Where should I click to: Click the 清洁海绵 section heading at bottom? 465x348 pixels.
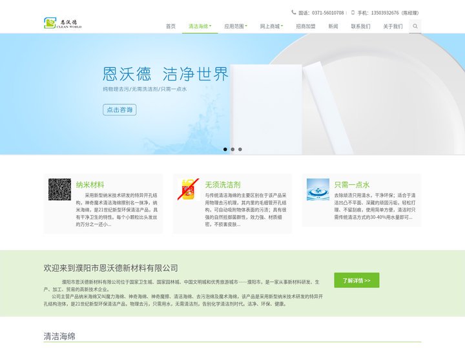pos(59,336)
